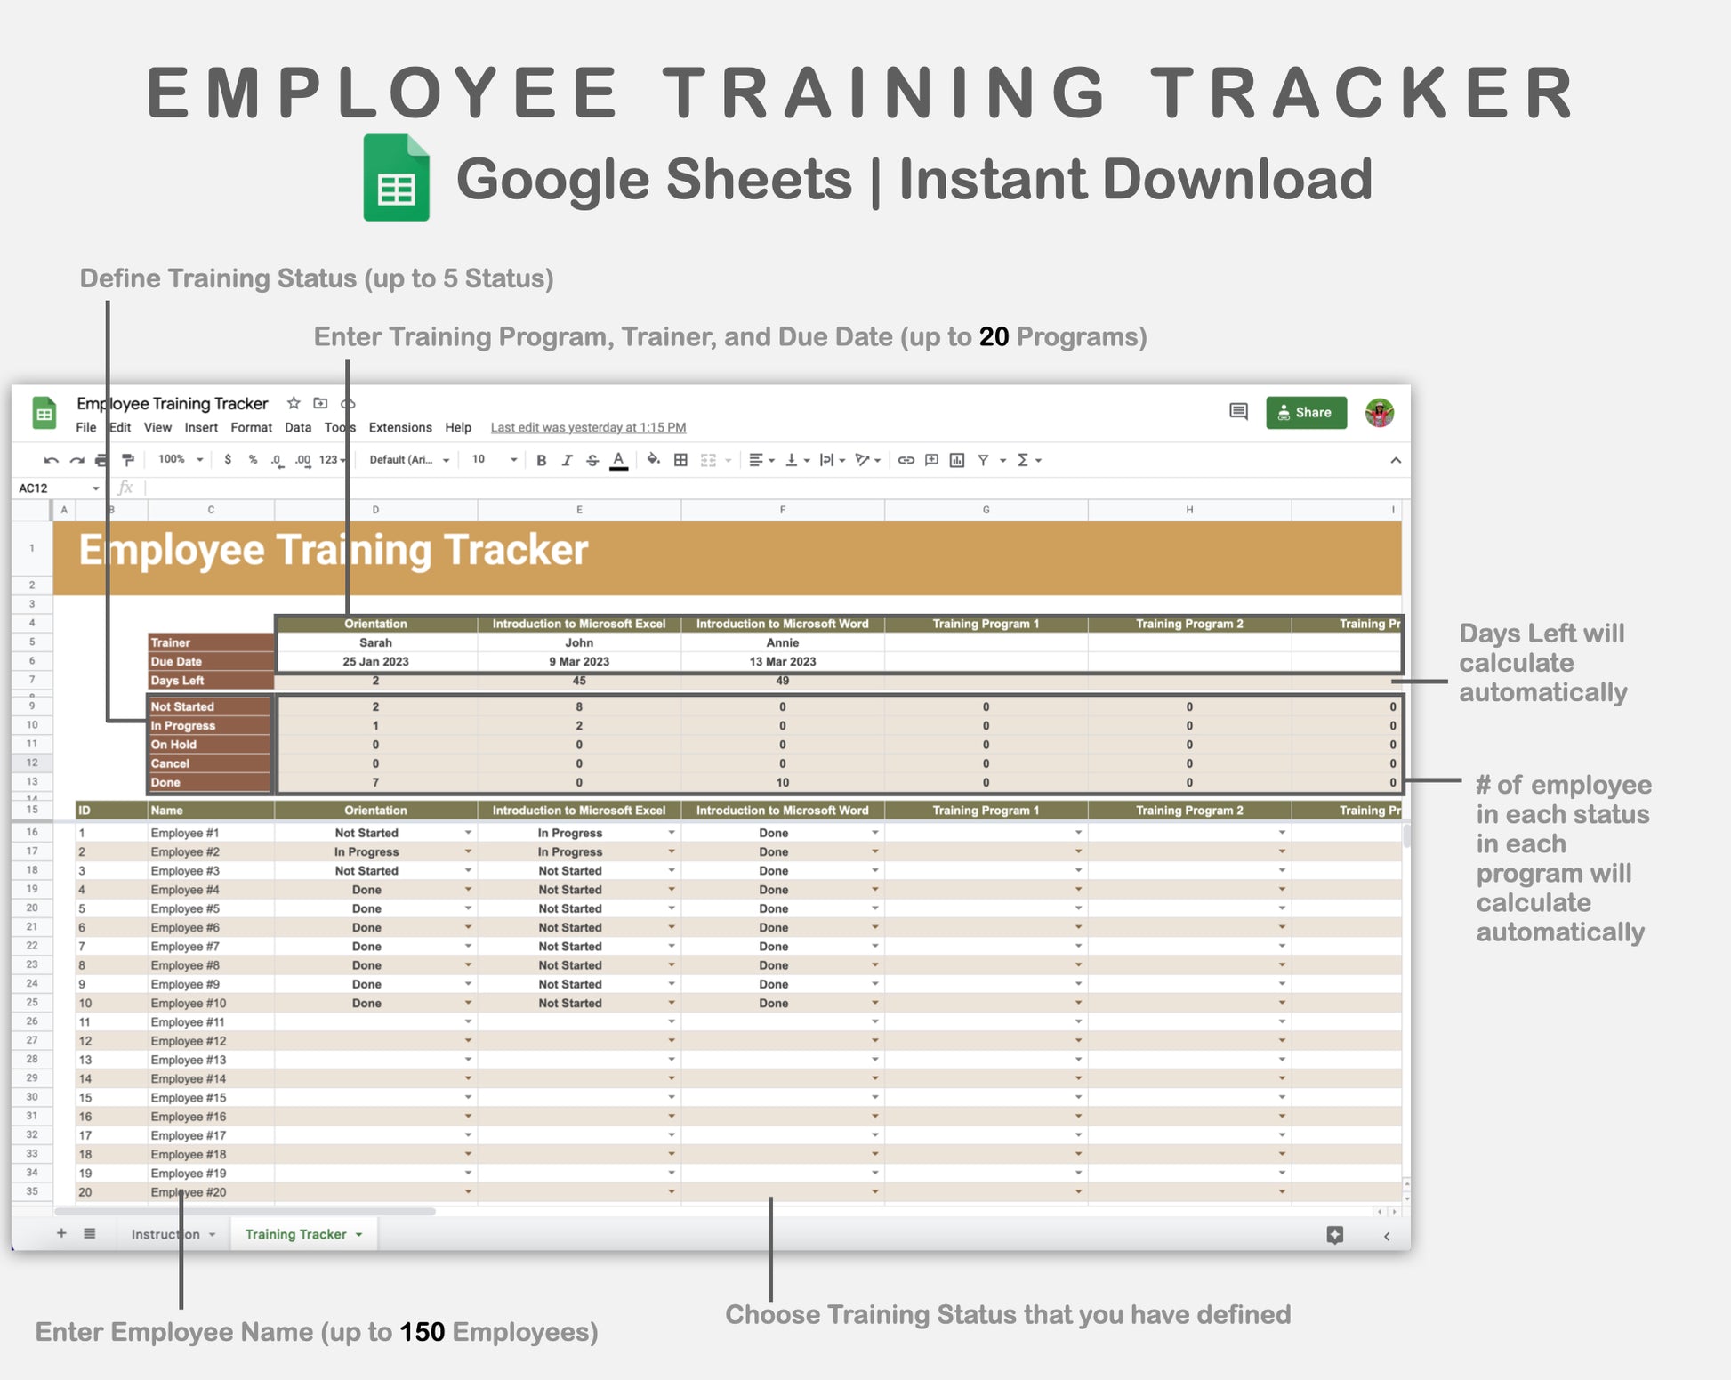Open the last edit history link
Screen dimensions: 1731x1380
point(588,428)
